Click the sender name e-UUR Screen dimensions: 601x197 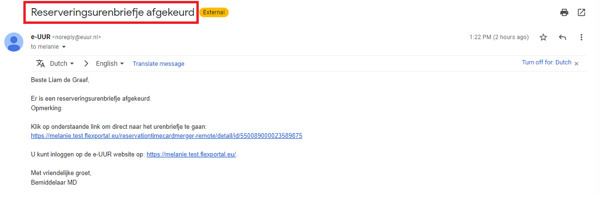[41, 37]
